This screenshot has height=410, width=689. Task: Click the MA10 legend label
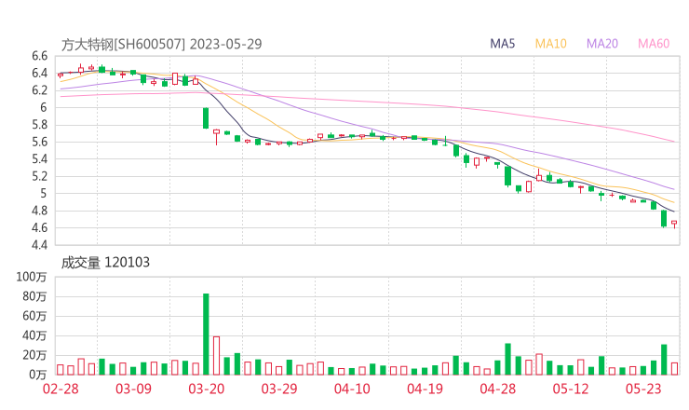coord(550,44)
